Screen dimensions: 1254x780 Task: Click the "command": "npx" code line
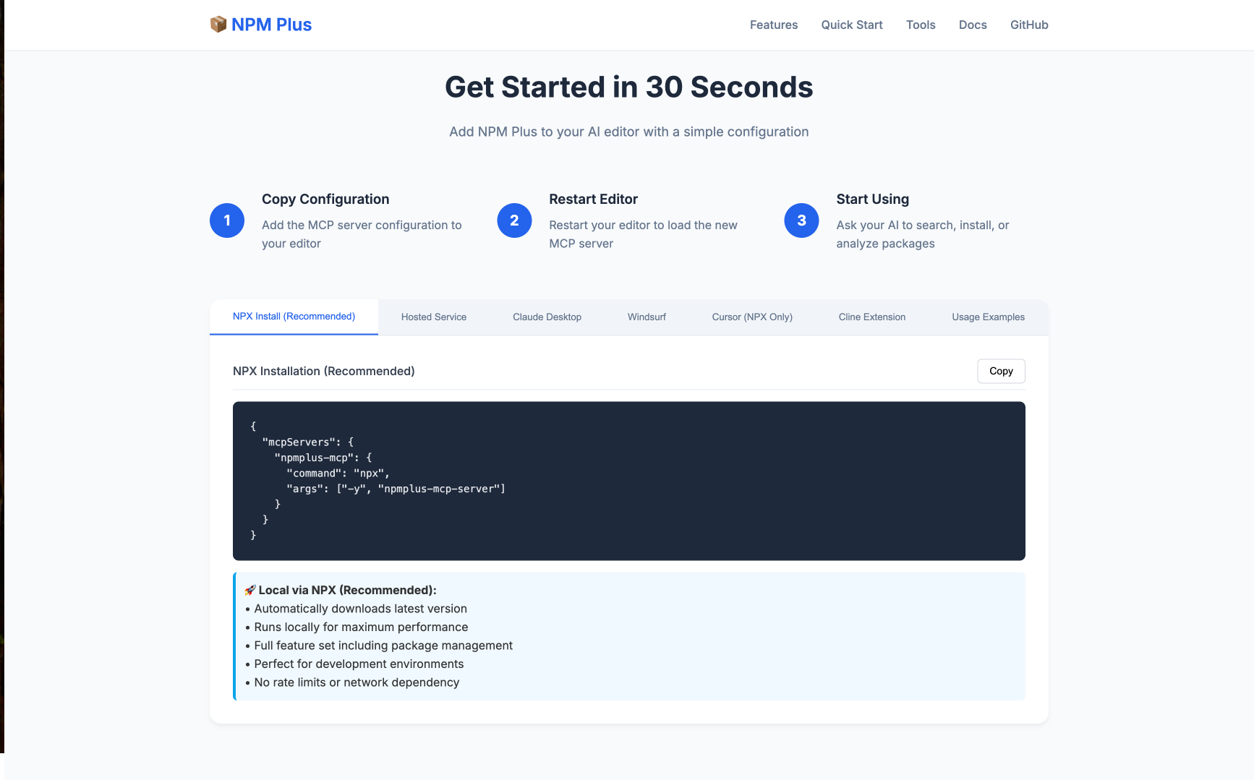pyautogui.click(x=338, y=473)
